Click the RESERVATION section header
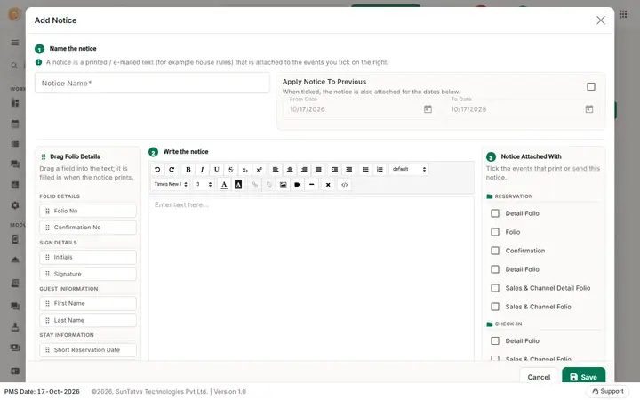The image size is (640, 400). 514,196
